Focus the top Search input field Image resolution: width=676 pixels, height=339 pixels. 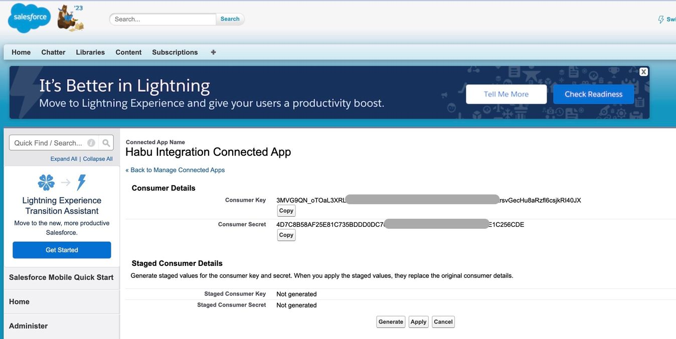click(163, 19)
